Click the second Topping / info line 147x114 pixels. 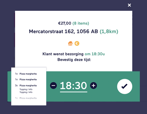click(26, 92)
